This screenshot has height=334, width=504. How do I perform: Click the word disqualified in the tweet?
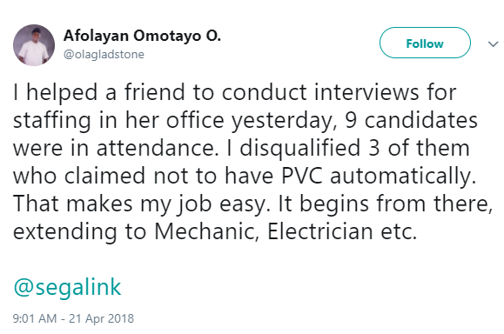299,148
